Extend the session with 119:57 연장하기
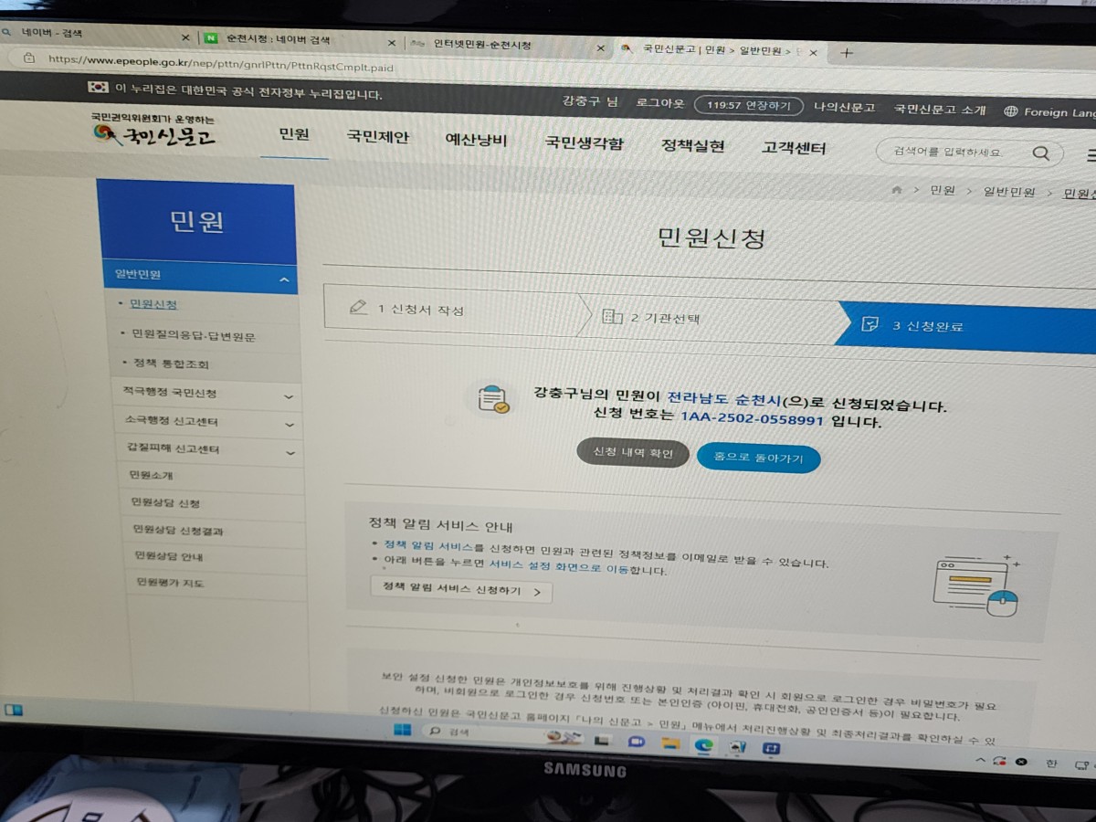This screenshot has width=1096, height=822. [x=748, y=105]
